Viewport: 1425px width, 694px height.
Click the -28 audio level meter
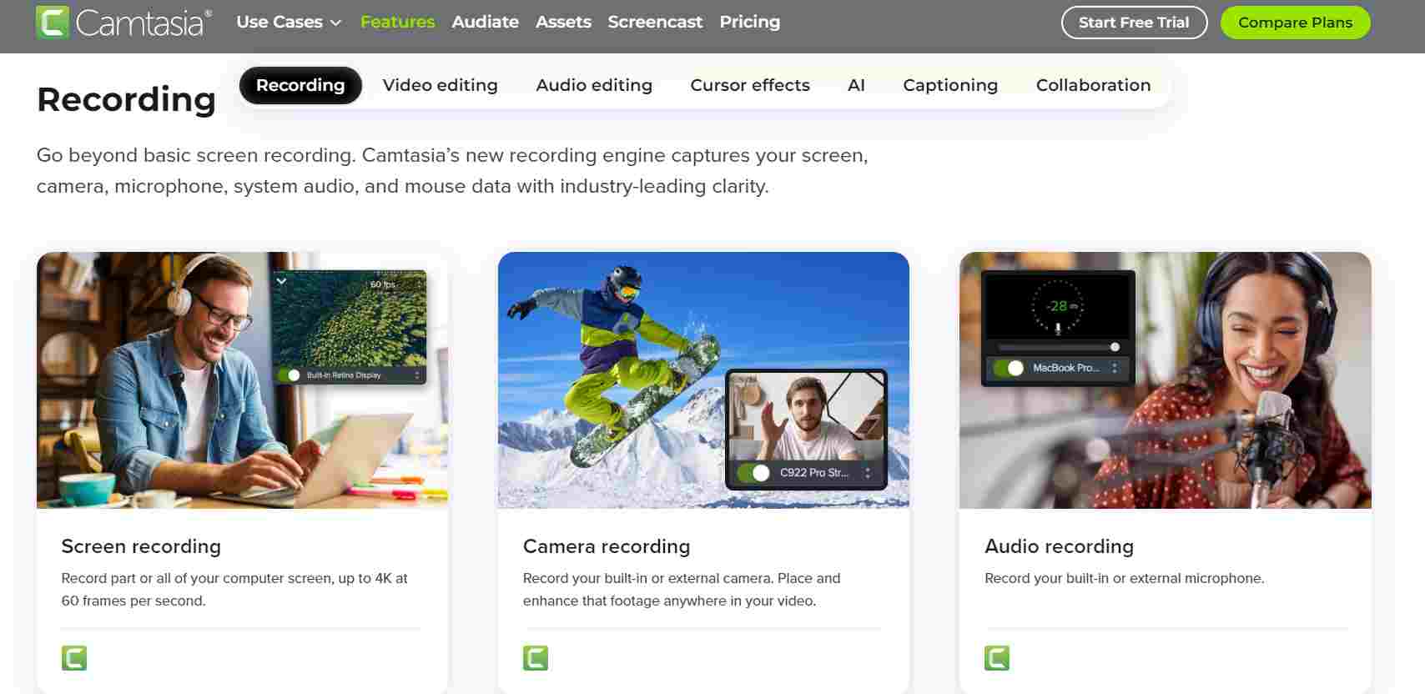point(1058,306)
